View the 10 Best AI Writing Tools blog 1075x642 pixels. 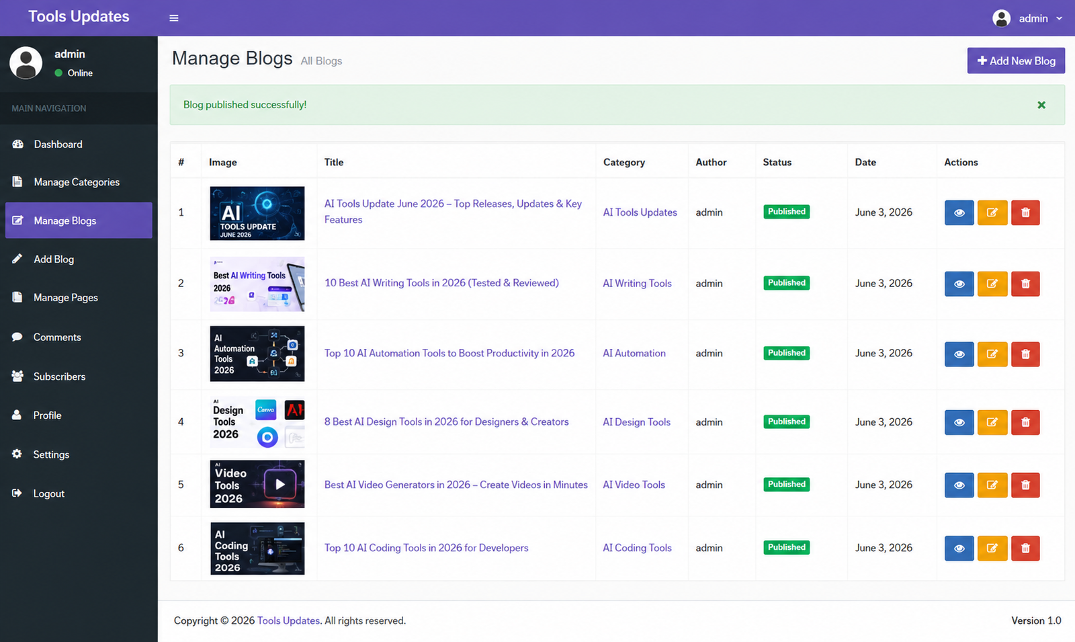(x=959, y=284)
